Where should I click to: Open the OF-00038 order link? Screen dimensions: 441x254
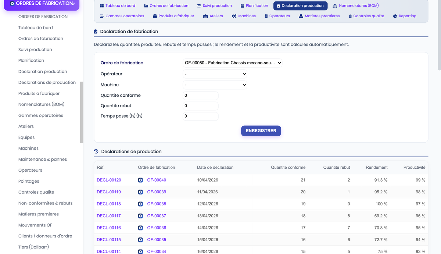coord(157,204)
